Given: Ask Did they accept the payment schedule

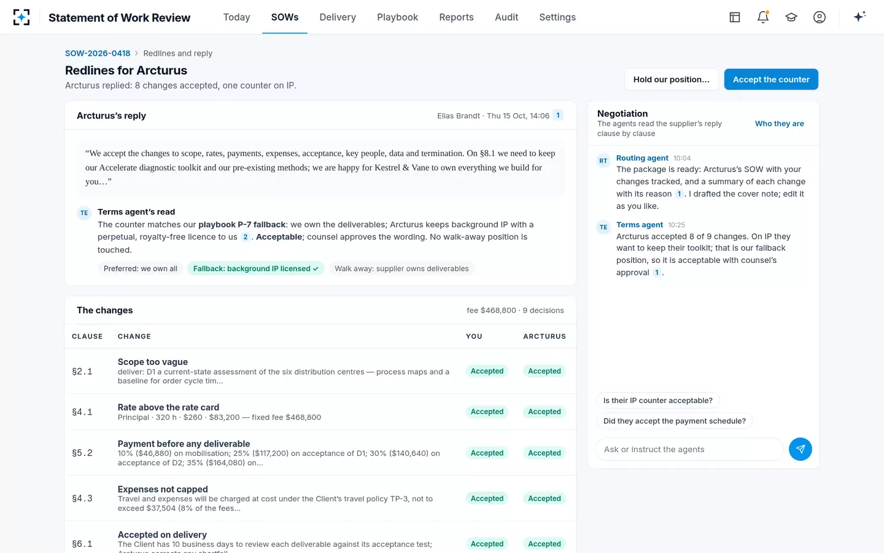Looking at the screenshot, I should [674, 421].
